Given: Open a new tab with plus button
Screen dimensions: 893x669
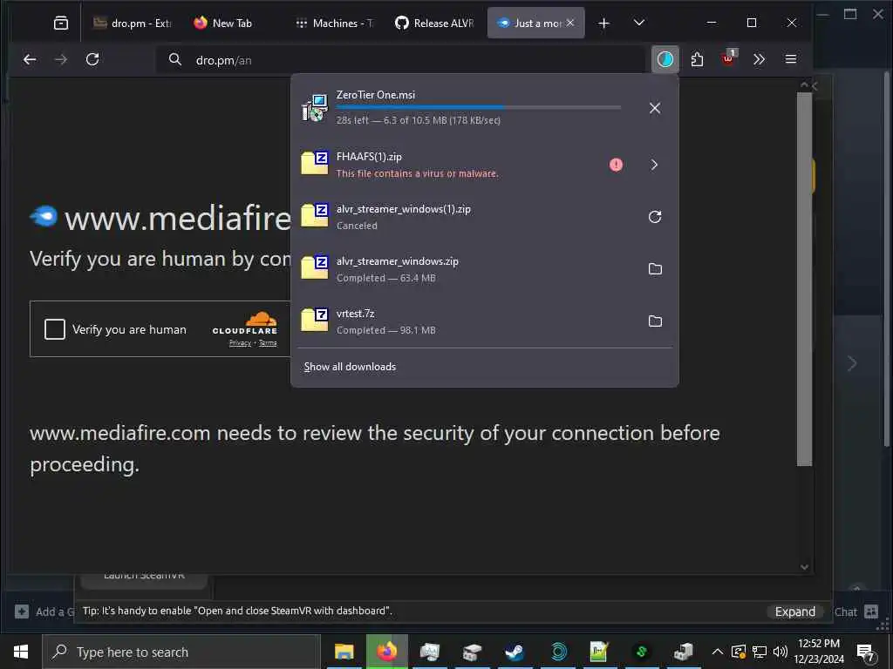Looking at the screenshot, I should 603,23.
